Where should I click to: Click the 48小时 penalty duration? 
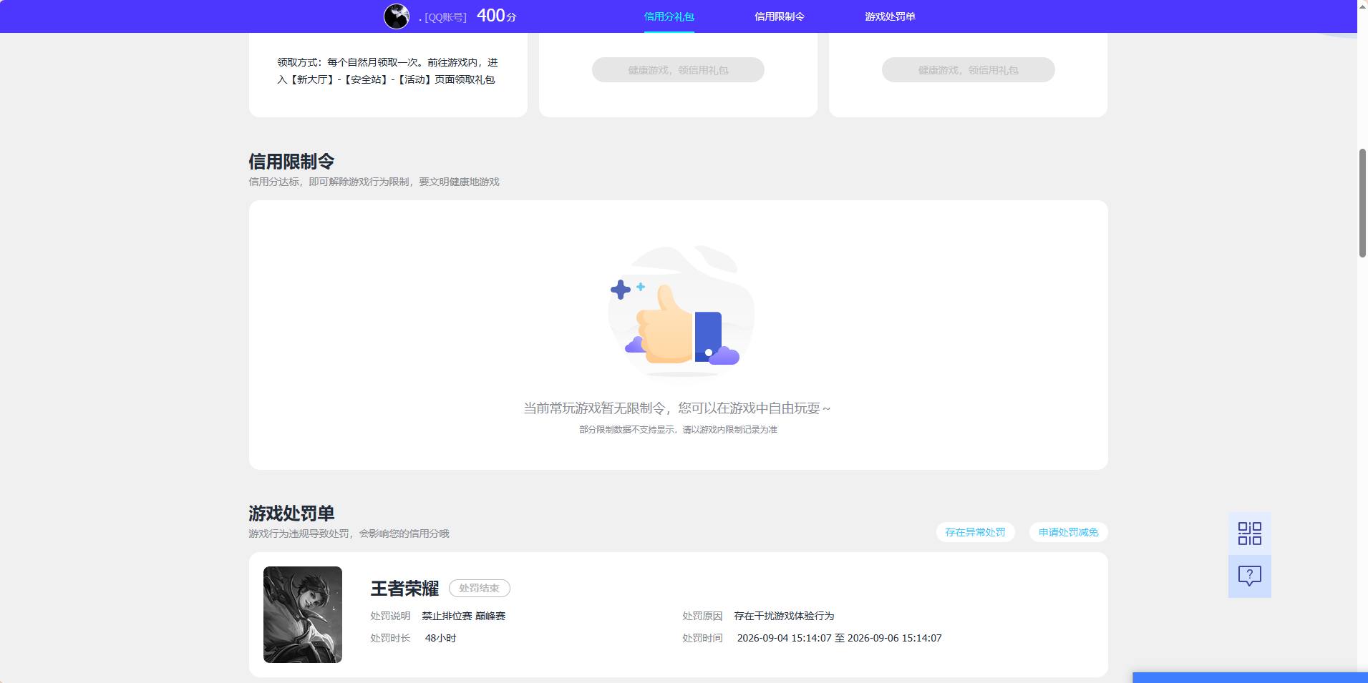(440, 638)
